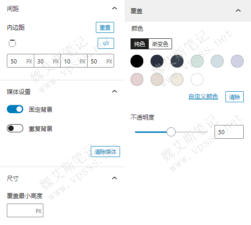
Task: Click the 内边距 label
Action: [x=16, y=27]
